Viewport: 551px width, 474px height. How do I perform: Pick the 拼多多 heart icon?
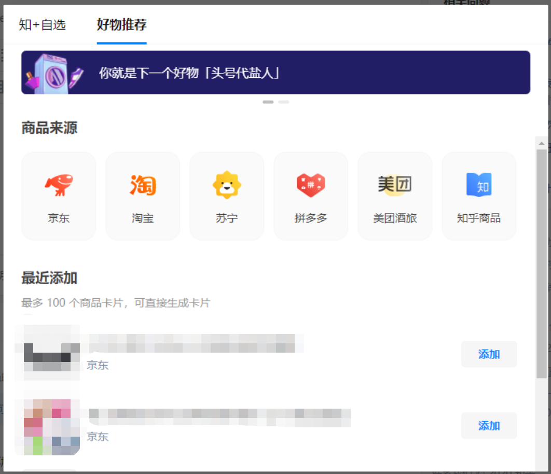coord(311,186)
